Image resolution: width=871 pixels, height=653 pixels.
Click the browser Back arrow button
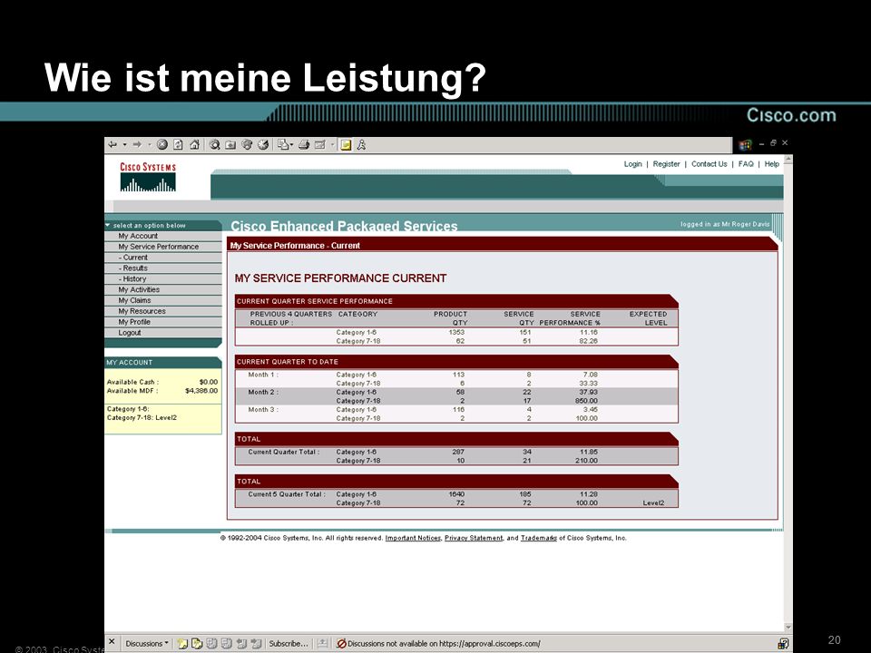pyautogui.click(x=113, y=145)
